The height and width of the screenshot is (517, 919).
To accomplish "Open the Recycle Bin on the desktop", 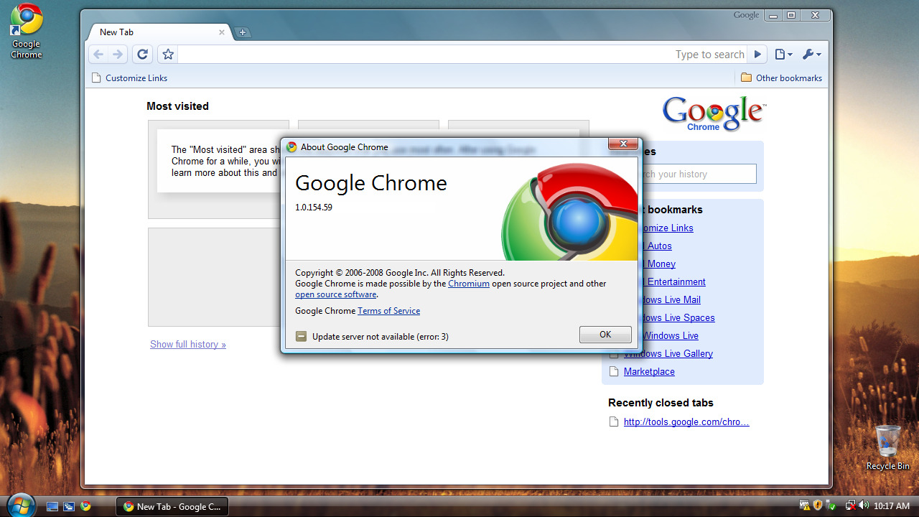I will (888, 447).
